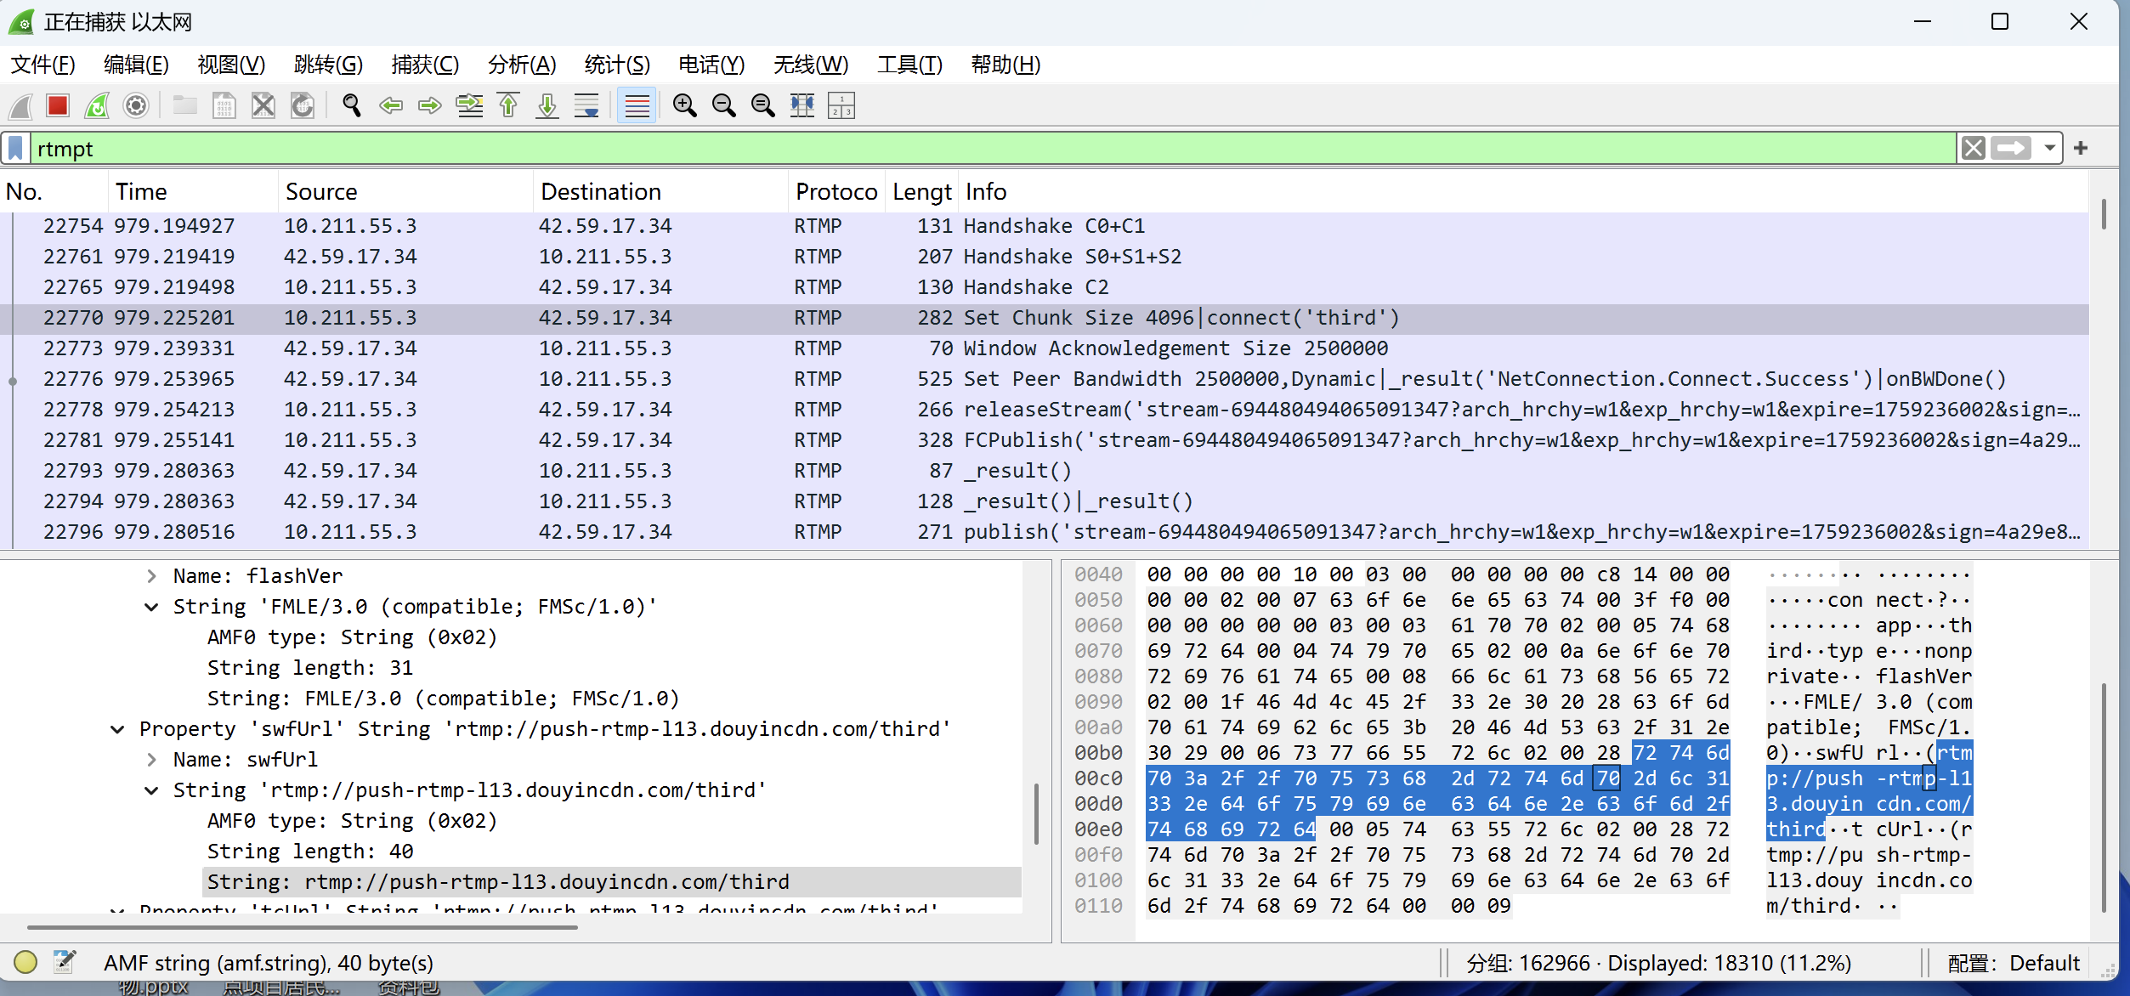Screen dimensions: 2130x996
Task: Collapse the 'swfUrl' property tree node
Action: tap(117, 729)
